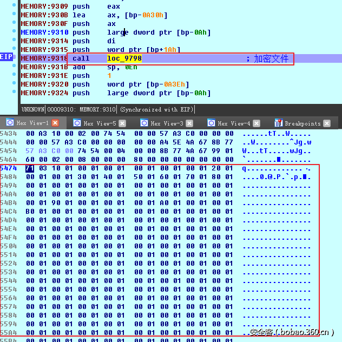Screen dimensions: 342x342
Task: Close the Hex View-5 tab
Action: (122, 123)
